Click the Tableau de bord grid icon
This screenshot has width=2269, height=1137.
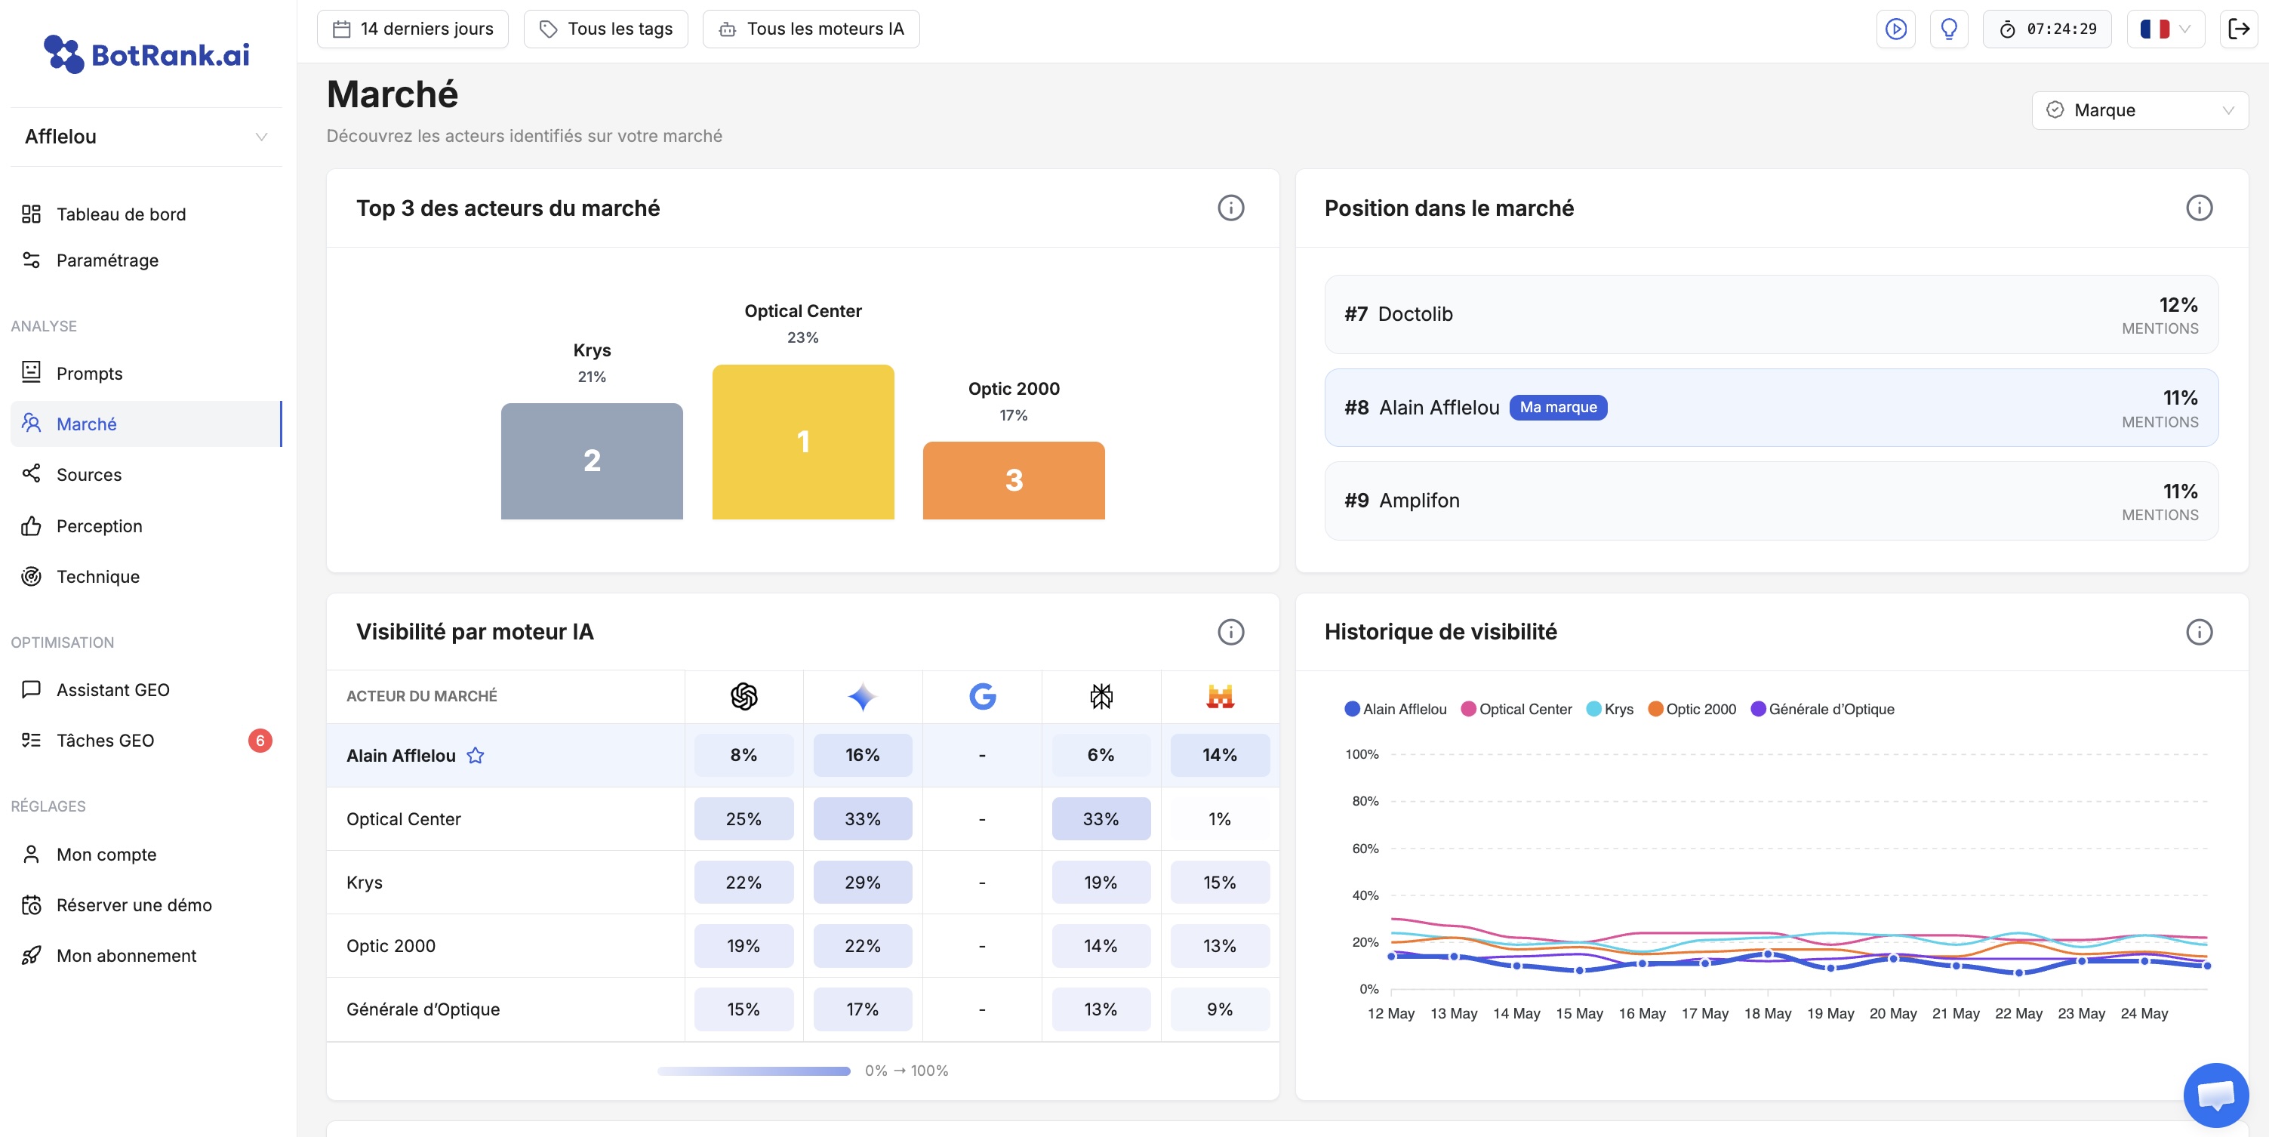pyautogui.click(x=31, y=214)
